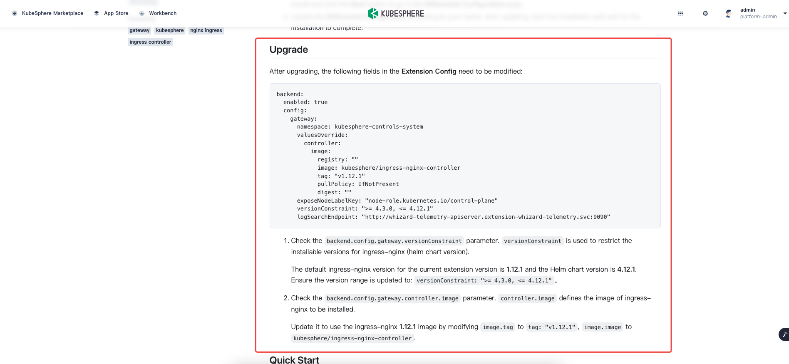Click 'backend.config.gateway.controller.image' inline code
The height and width of the screenshot is (364, 789).
392,298
